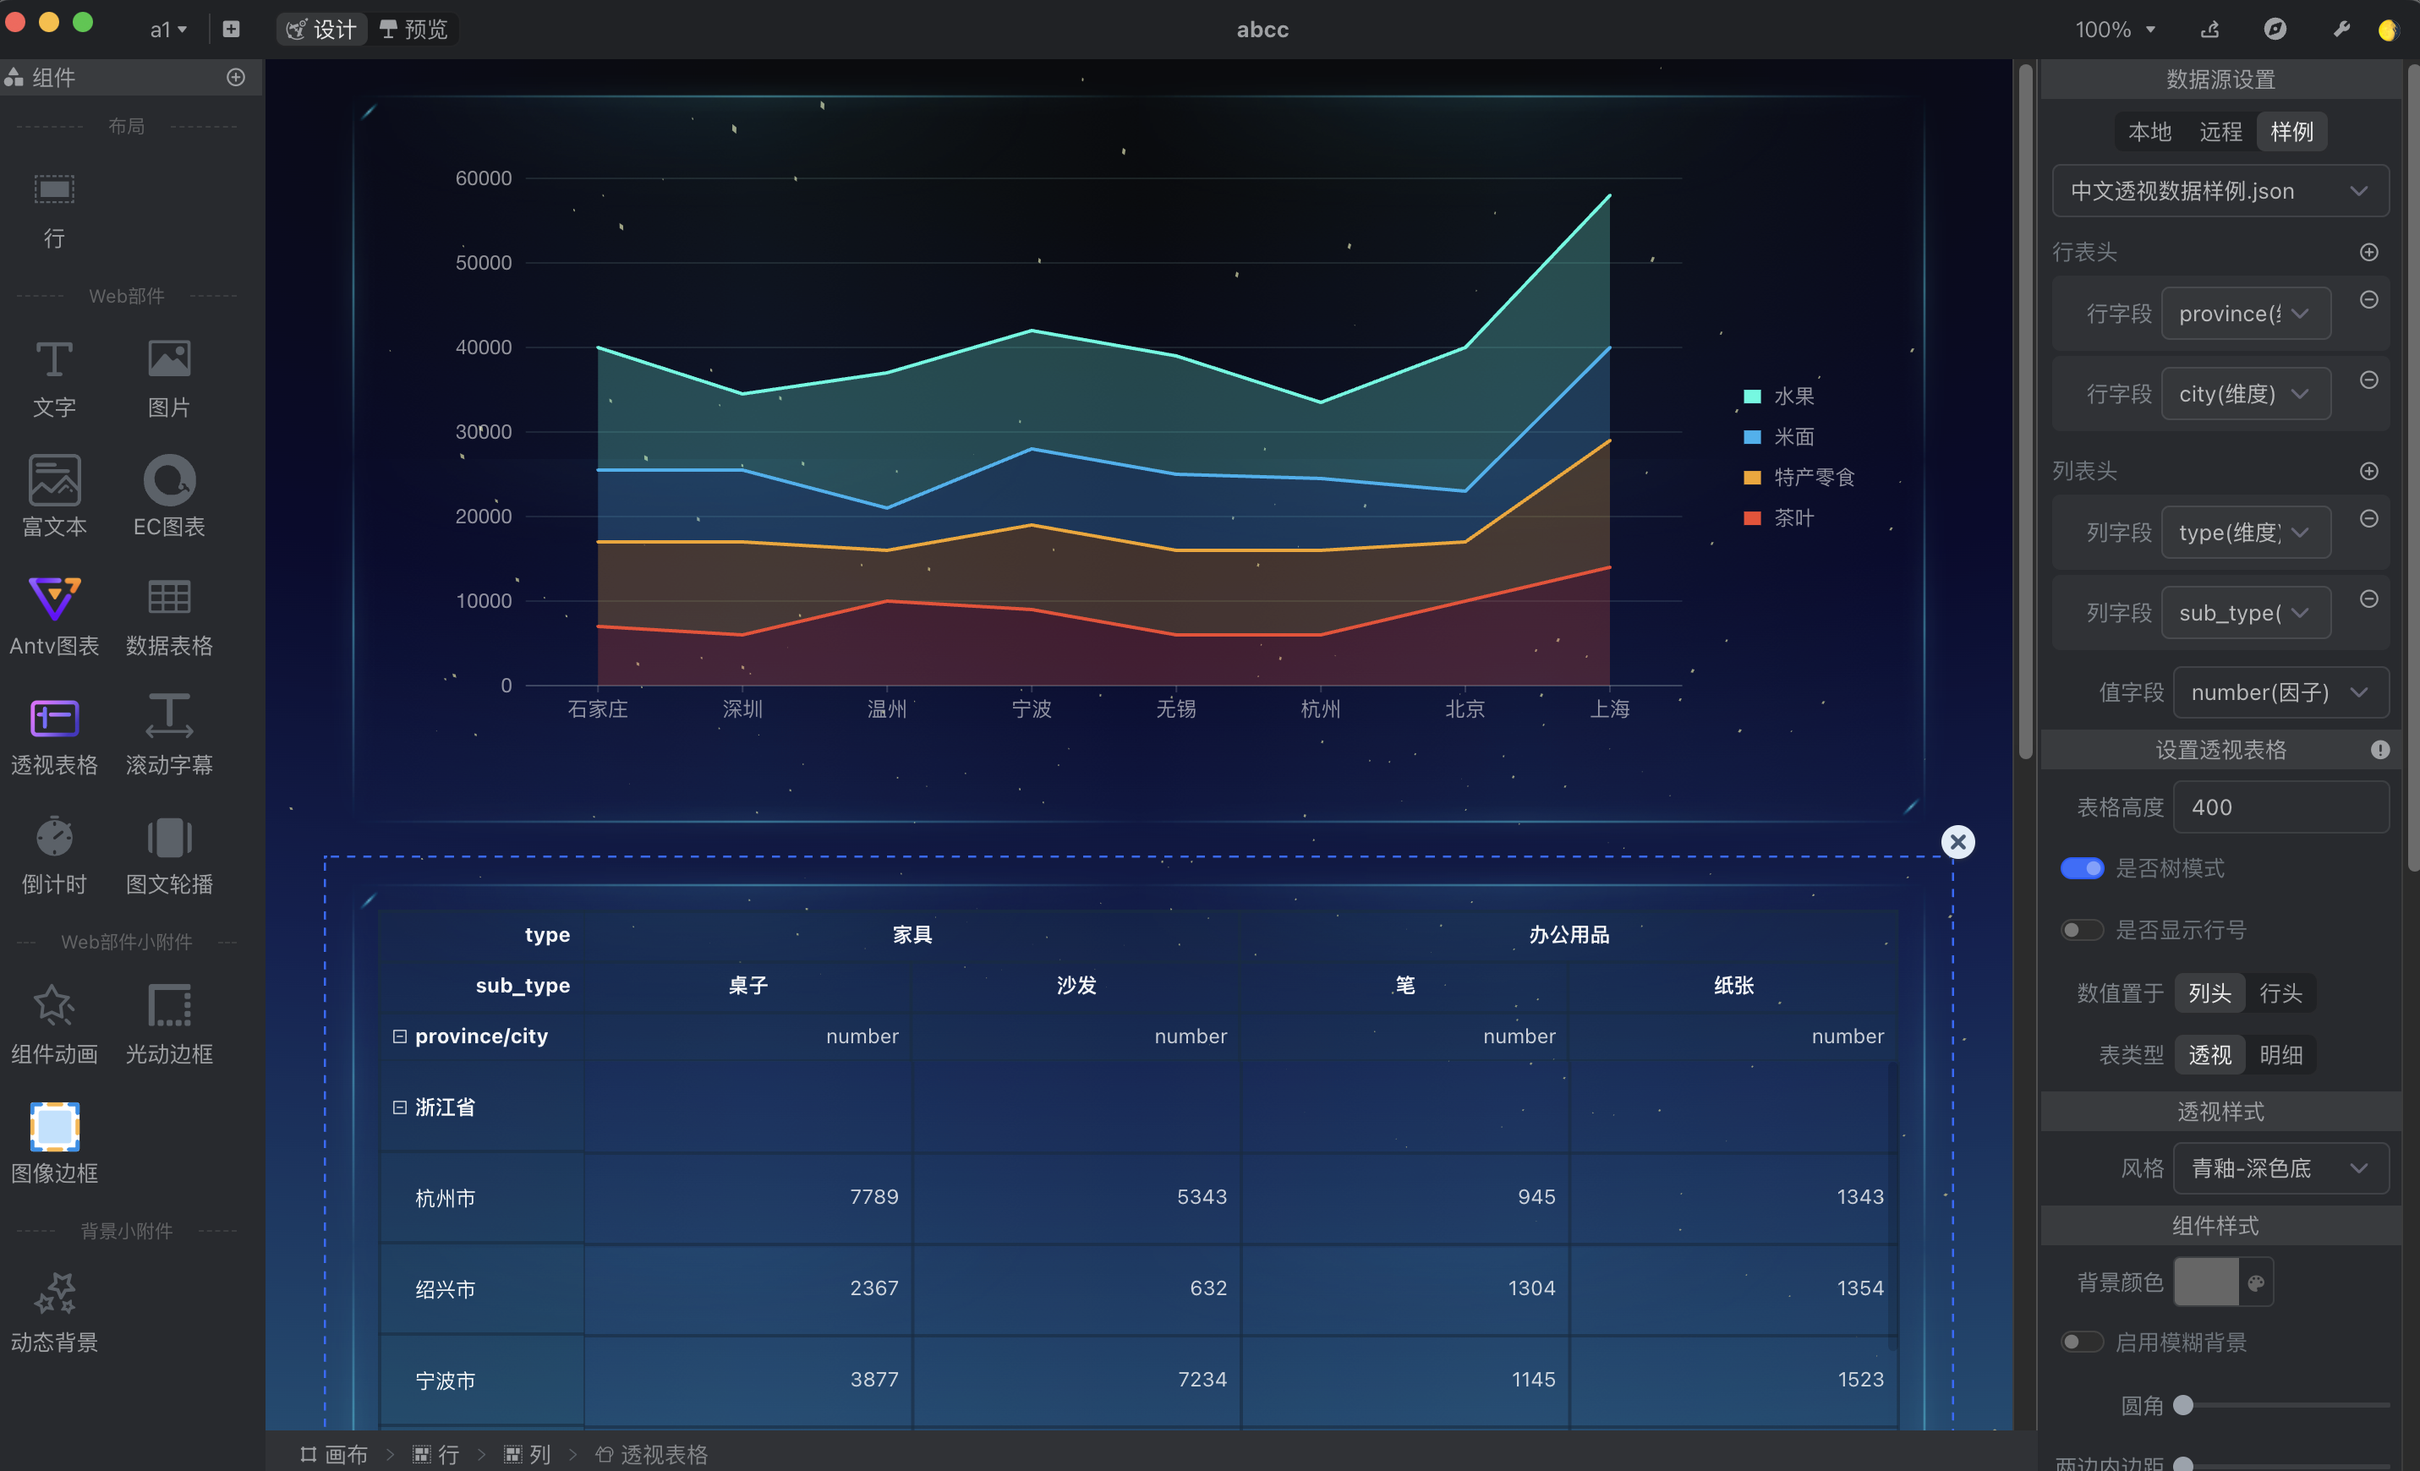2420x1471 pixels.
Task: Open the 风格 青釉-深色底 dropdown
Action: point(2280,1168)
